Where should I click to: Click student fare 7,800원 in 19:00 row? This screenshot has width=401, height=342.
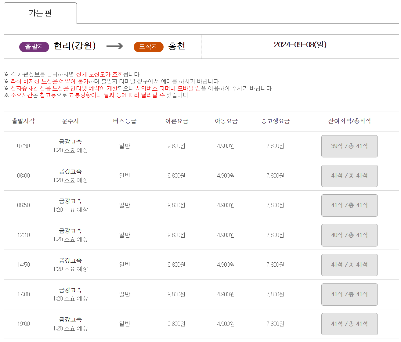click(x=275, y=324)
